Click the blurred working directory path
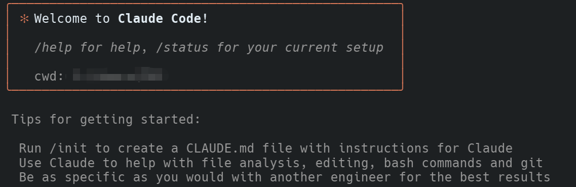576x187 pixels. 118,74
